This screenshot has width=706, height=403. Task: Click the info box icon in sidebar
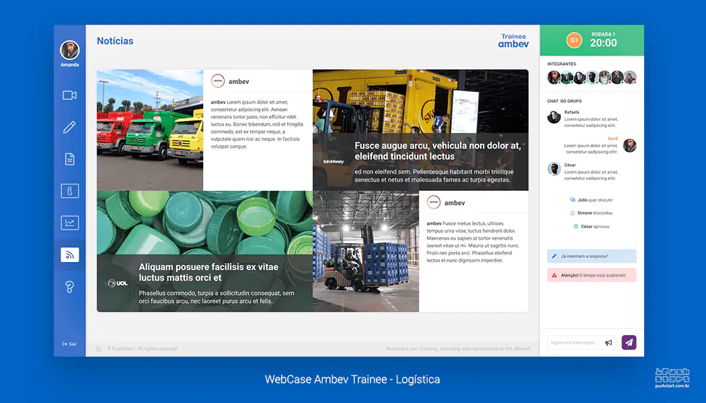tap(70, 191)
